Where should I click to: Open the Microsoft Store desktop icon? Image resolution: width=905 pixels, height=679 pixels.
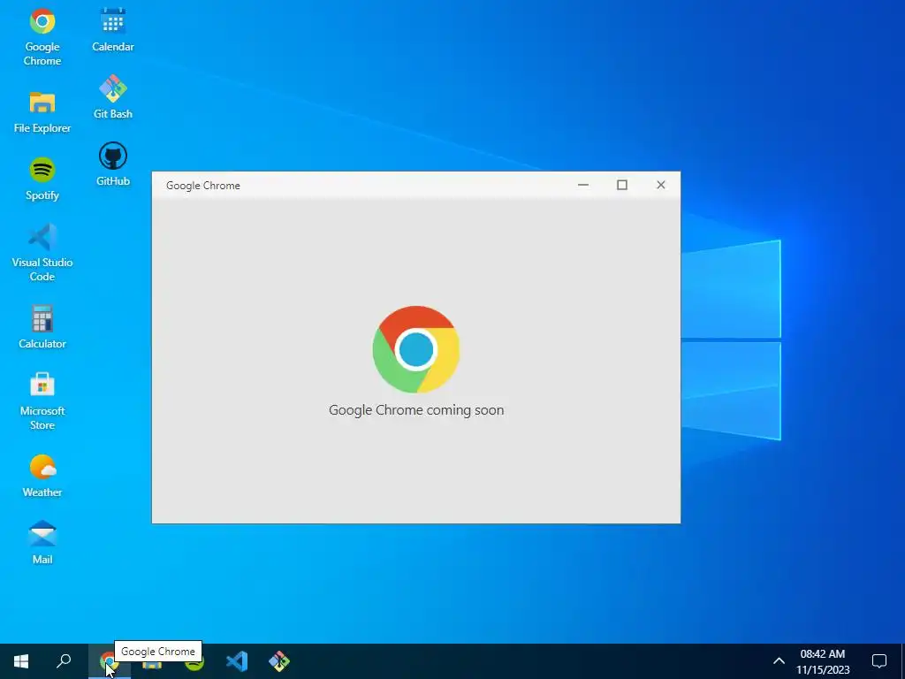coord(42,401)
